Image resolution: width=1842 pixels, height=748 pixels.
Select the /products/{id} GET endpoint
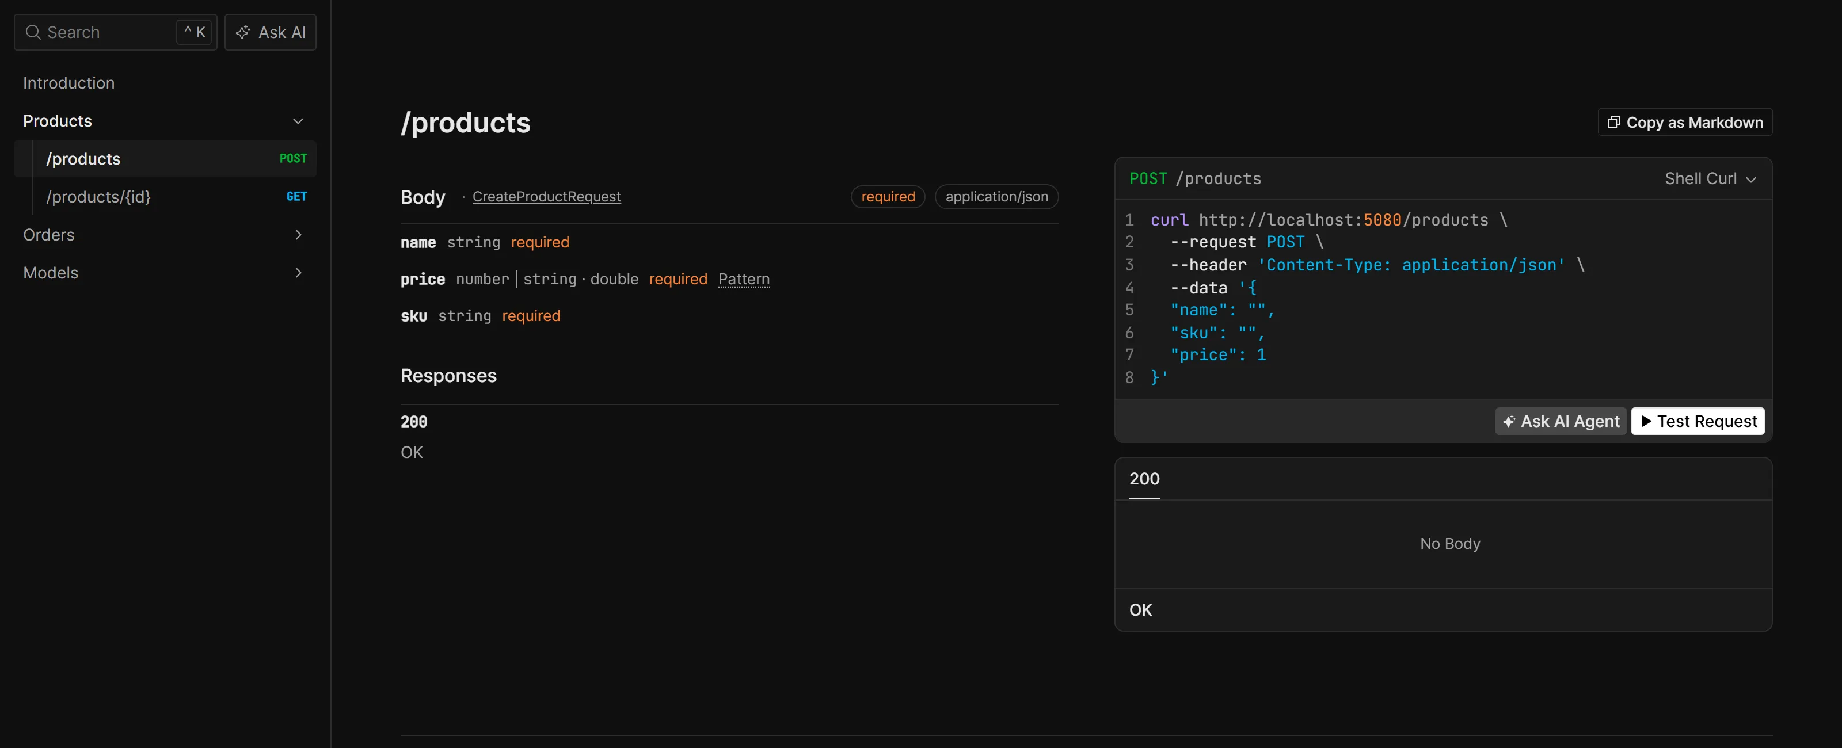coord(165,197)
